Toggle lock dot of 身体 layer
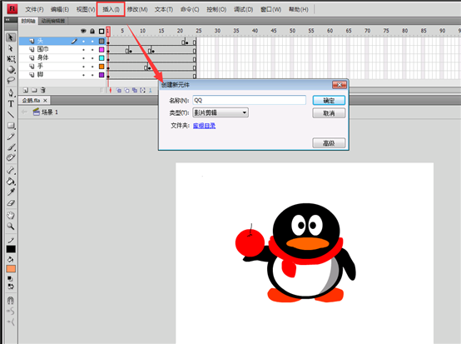 tap(92, 58)
